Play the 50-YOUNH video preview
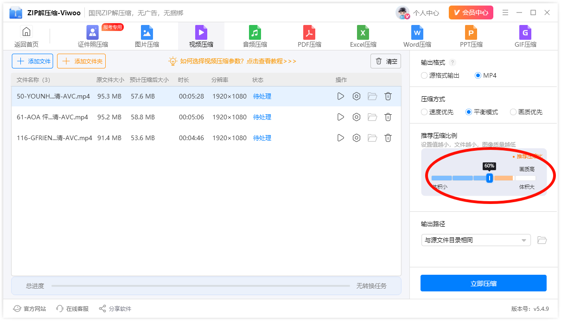Image resolution: width=561 pixels, height=321 pixels. coord(341,96)
